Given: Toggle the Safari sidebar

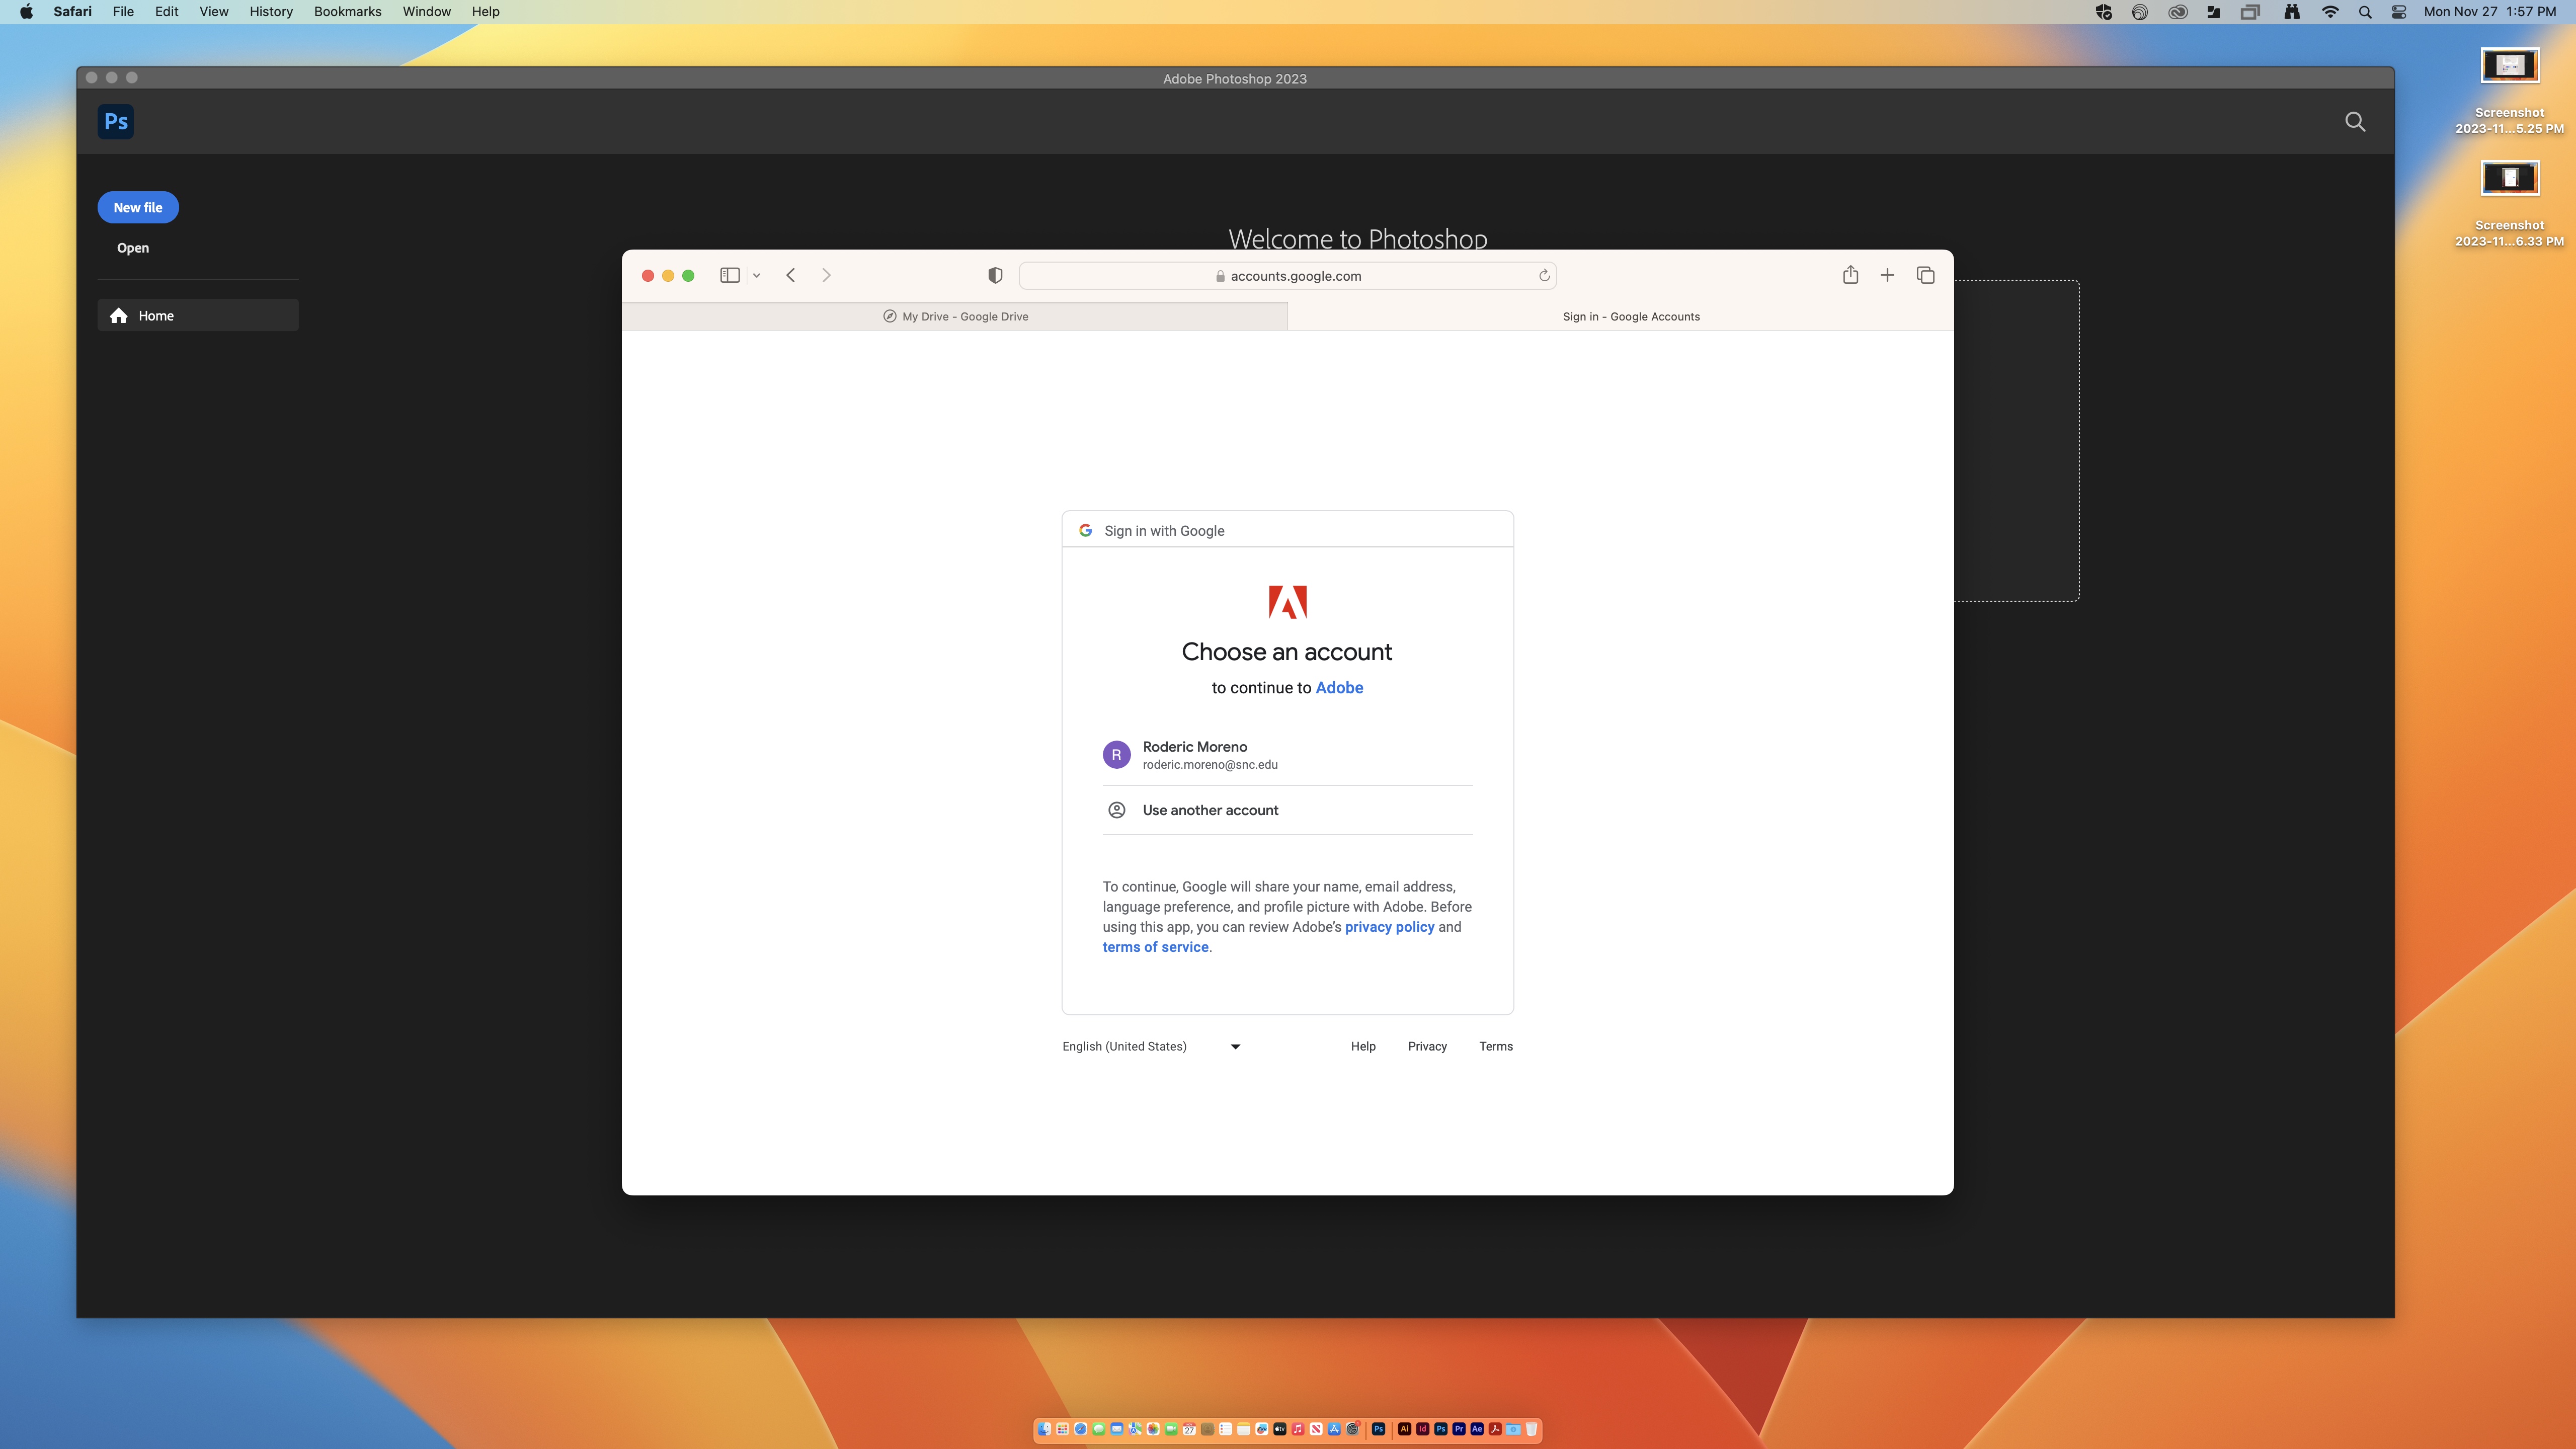Looking at the screenshot, I should [729, 275].
